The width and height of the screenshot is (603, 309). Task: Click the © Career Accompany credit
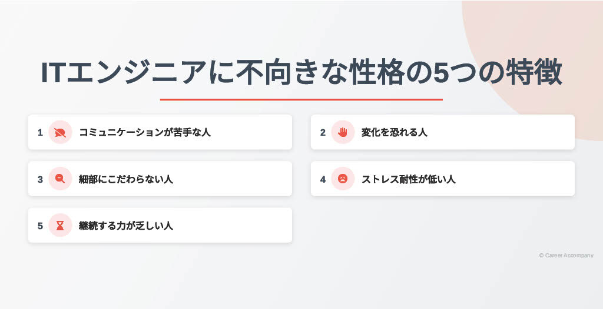[x=566, y=256]
